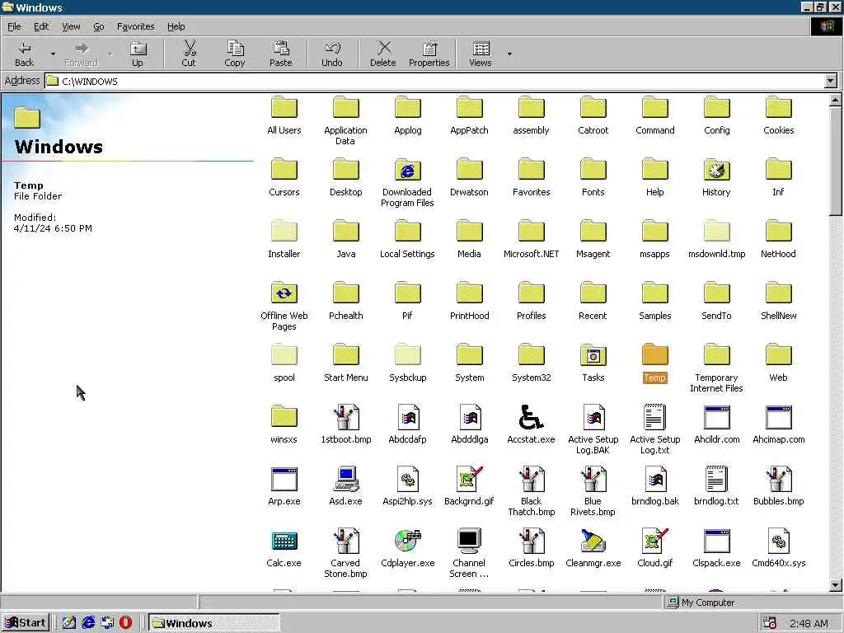Select Active Setup Log.txt file
The width and height of the screenshot is (844, 633).
pos(655,429)
